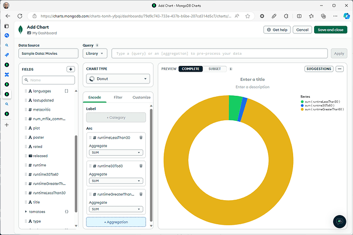
Task: Open the Copilot sidebar icon
Action: point(346,16)
